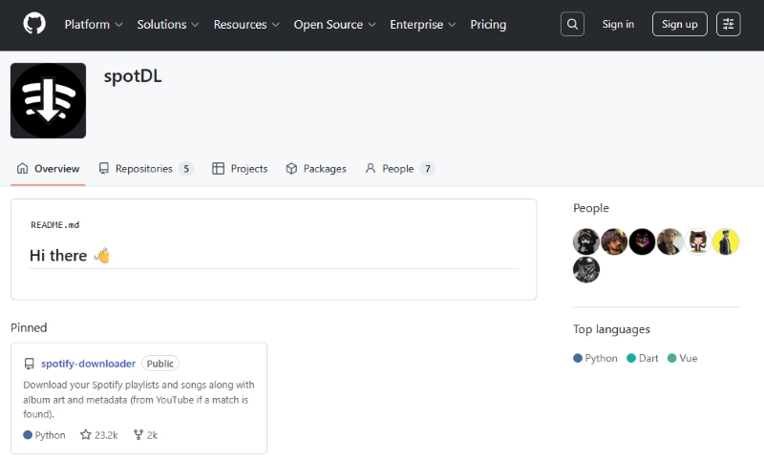Switch to the People tab
The width and height of the screenshot is (764, 459).
coord(399,168)
